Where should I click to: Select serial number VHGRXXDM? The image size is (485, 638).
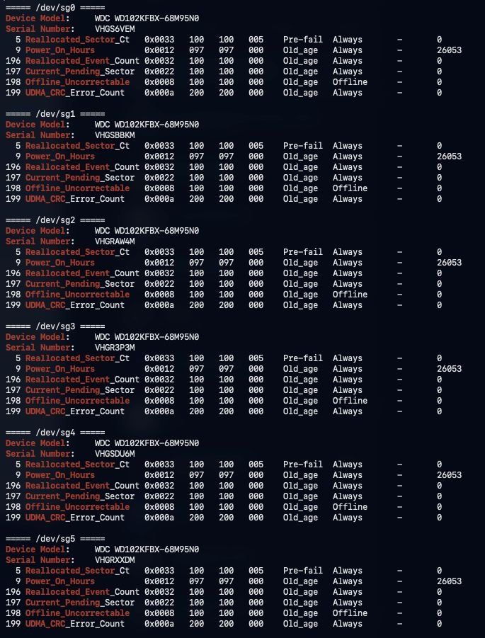point(115,560)
